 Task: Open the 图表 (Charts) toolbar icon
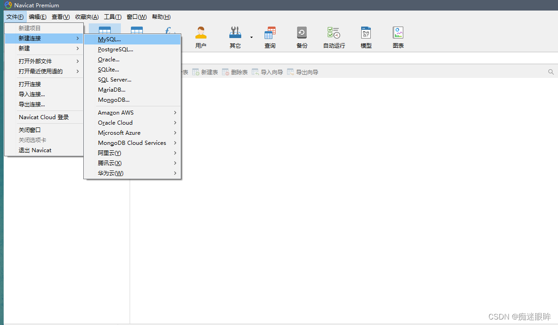coord(398,37)
